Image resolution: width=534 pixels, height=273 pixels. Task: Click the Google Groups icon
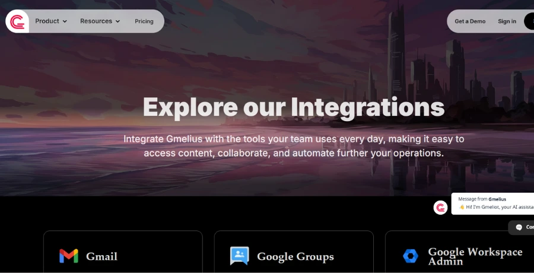click(x=240, y=256)
